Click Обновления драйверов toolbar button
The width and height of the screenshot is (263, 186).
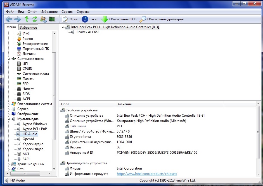[x=162, y=19]
